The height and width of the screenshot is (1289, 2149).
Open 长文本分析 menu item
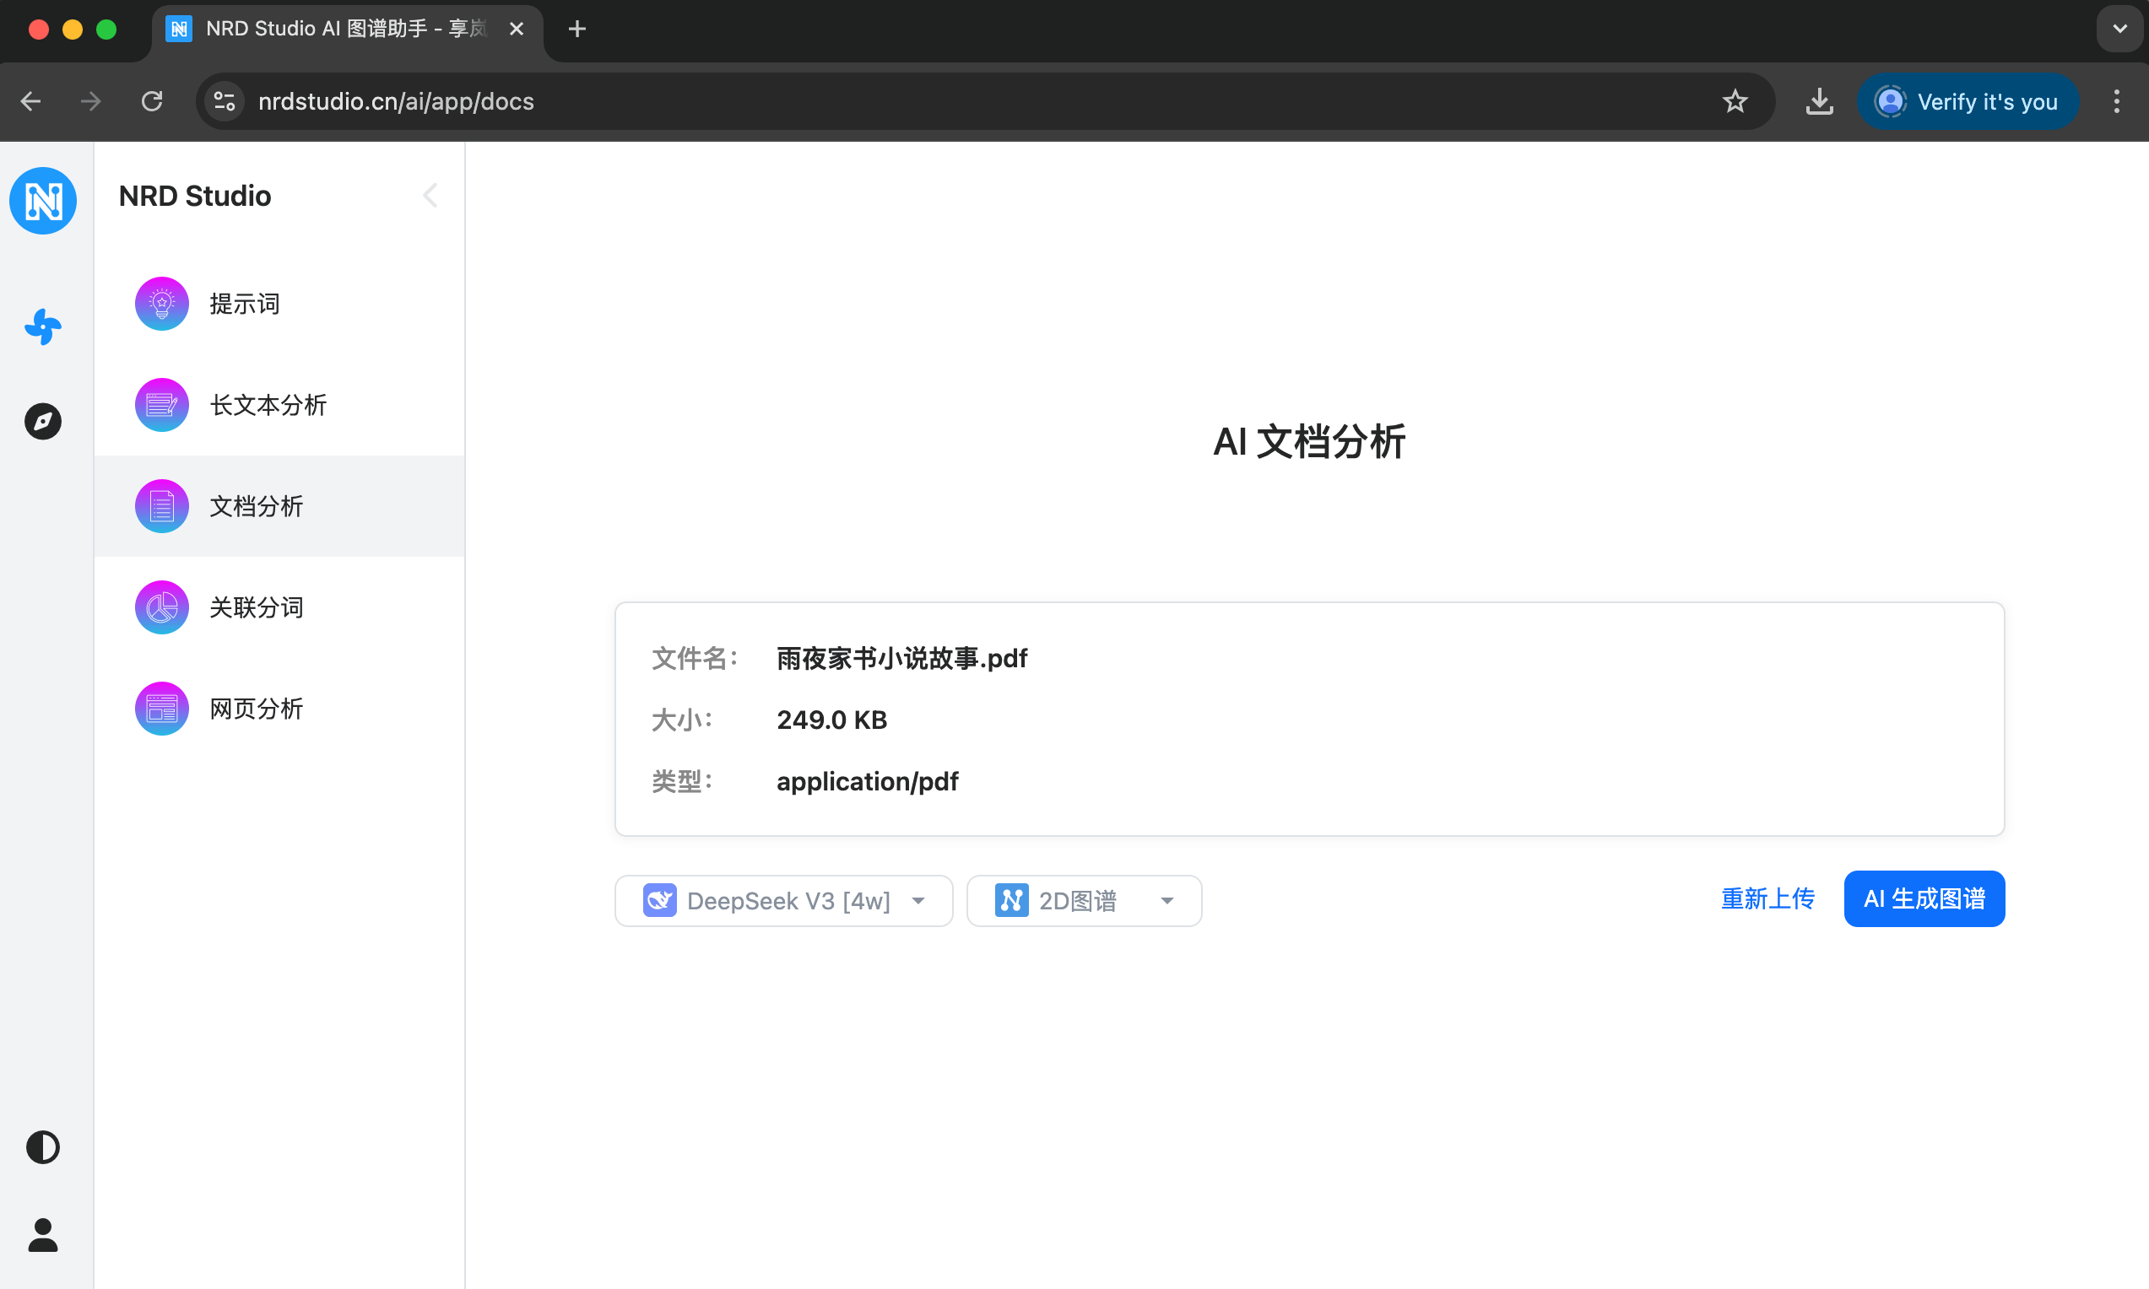click(268, 405)
